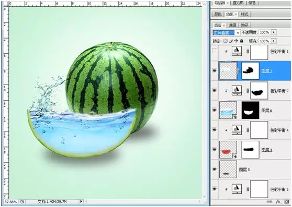Show the hidden 色彩平衡 1 layer
Image resolution: width=292 pixels, height=207 pixels.
pos(215,51)
